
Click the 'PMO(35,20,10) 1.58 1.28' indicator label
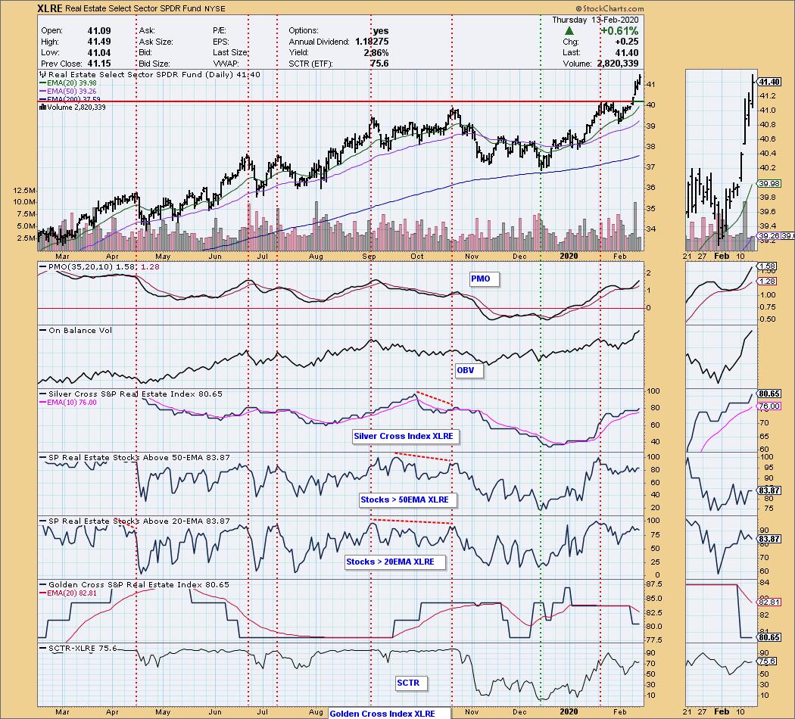pyautogui.click(x=99, y=266)
